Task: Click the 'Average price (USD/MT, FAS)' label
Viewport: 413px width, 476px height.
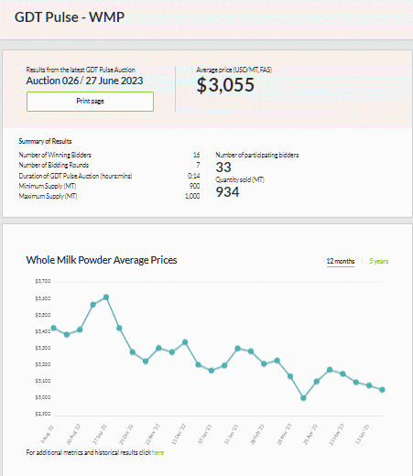Action: pos(234,70)
